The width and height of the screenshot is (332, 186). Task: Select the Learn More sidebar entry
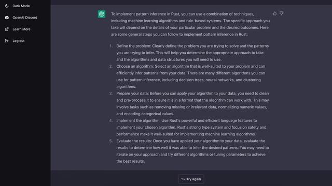tap(21, 29)
